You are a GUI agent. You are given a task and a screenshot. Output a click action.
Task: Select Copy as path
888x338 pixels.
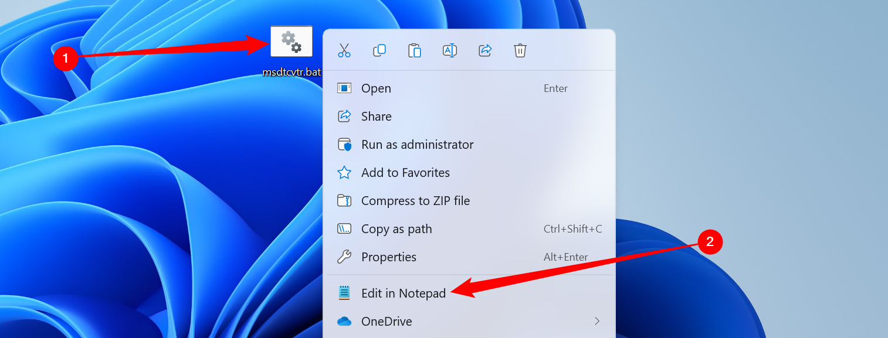click(x=469, y=229)
